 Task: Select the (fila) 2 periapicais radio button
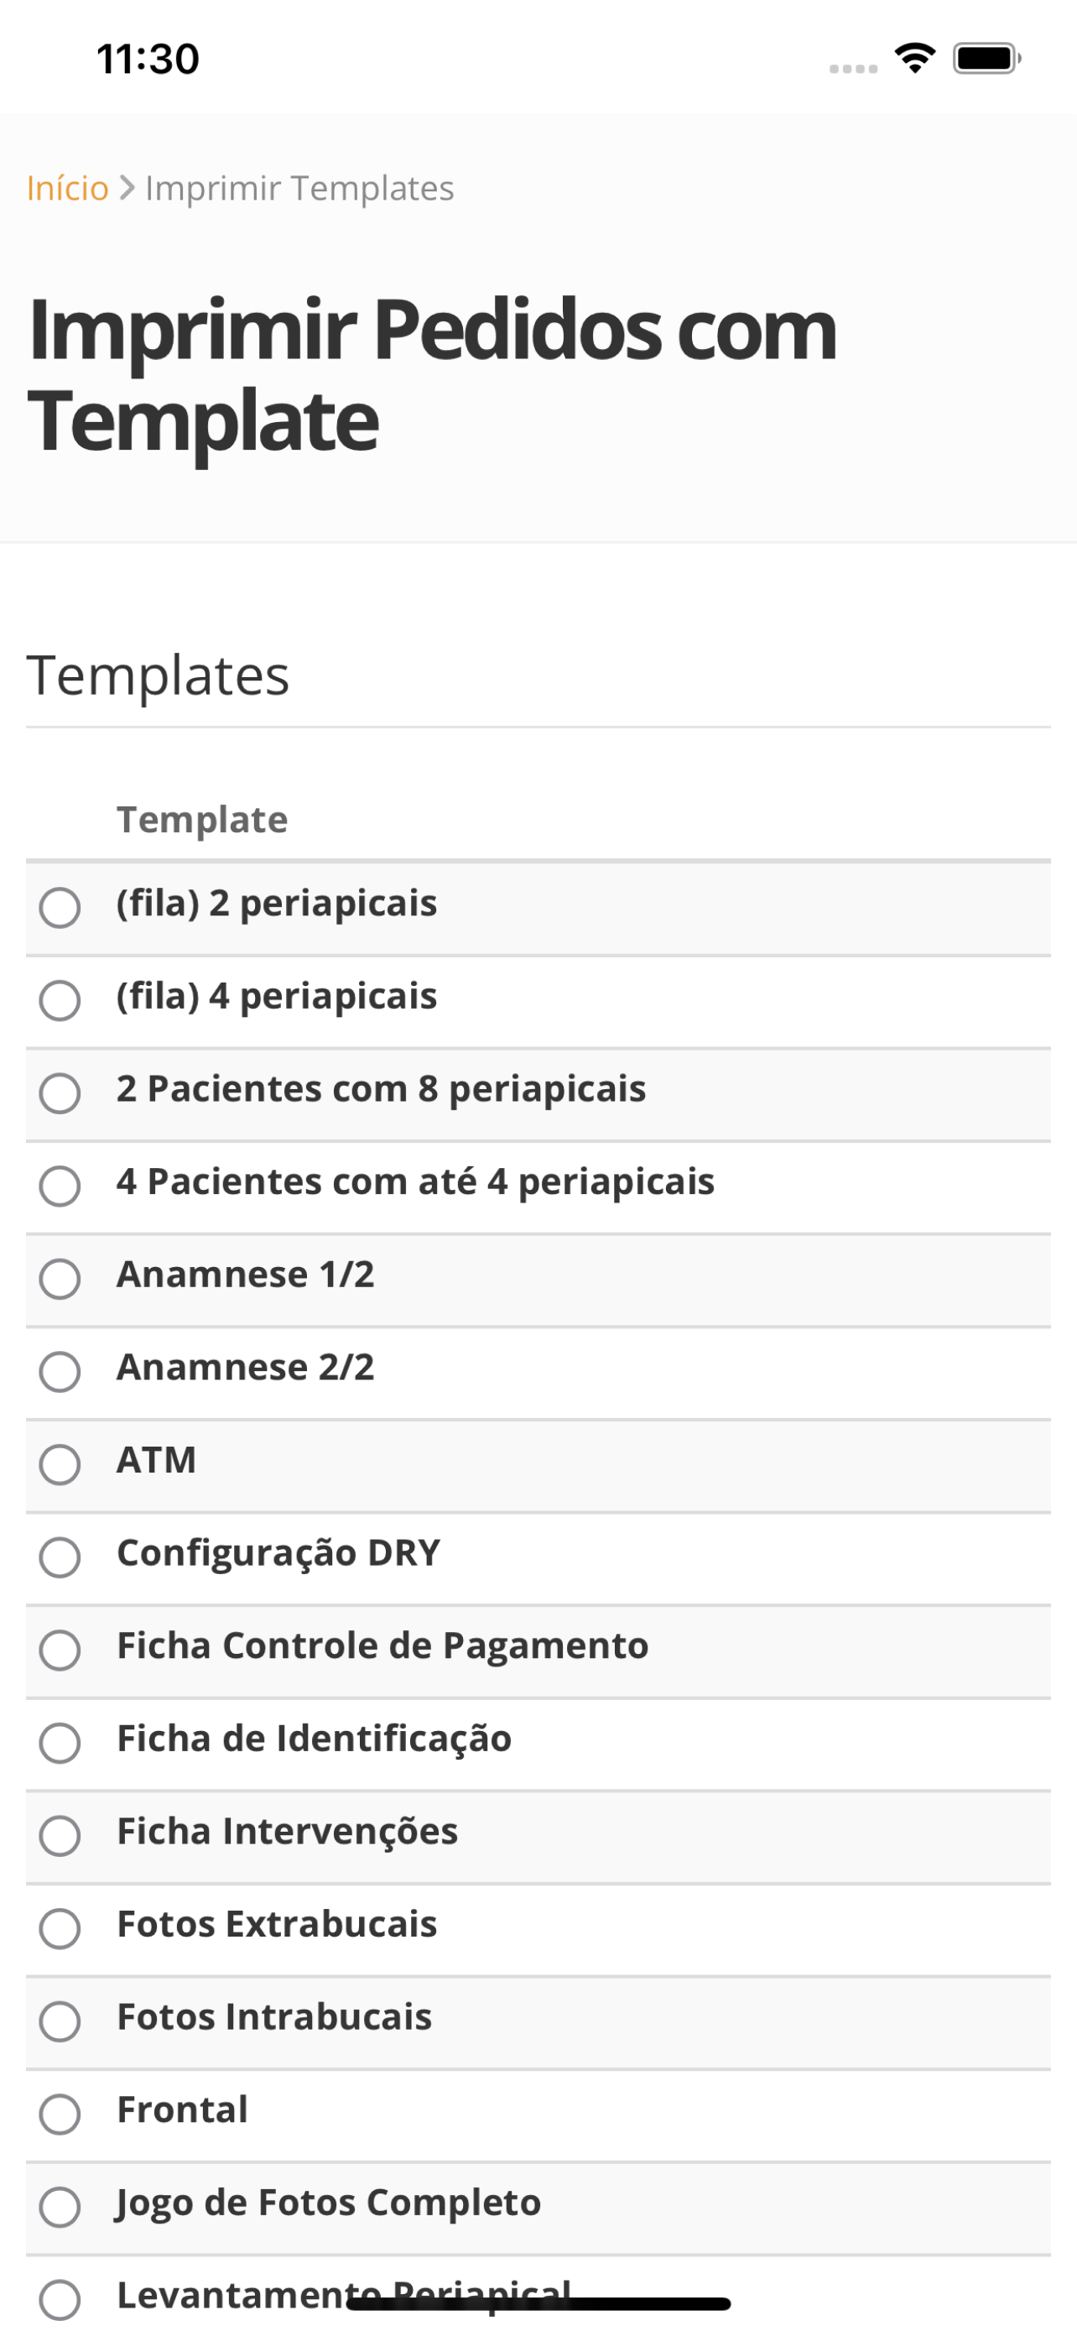60,908
